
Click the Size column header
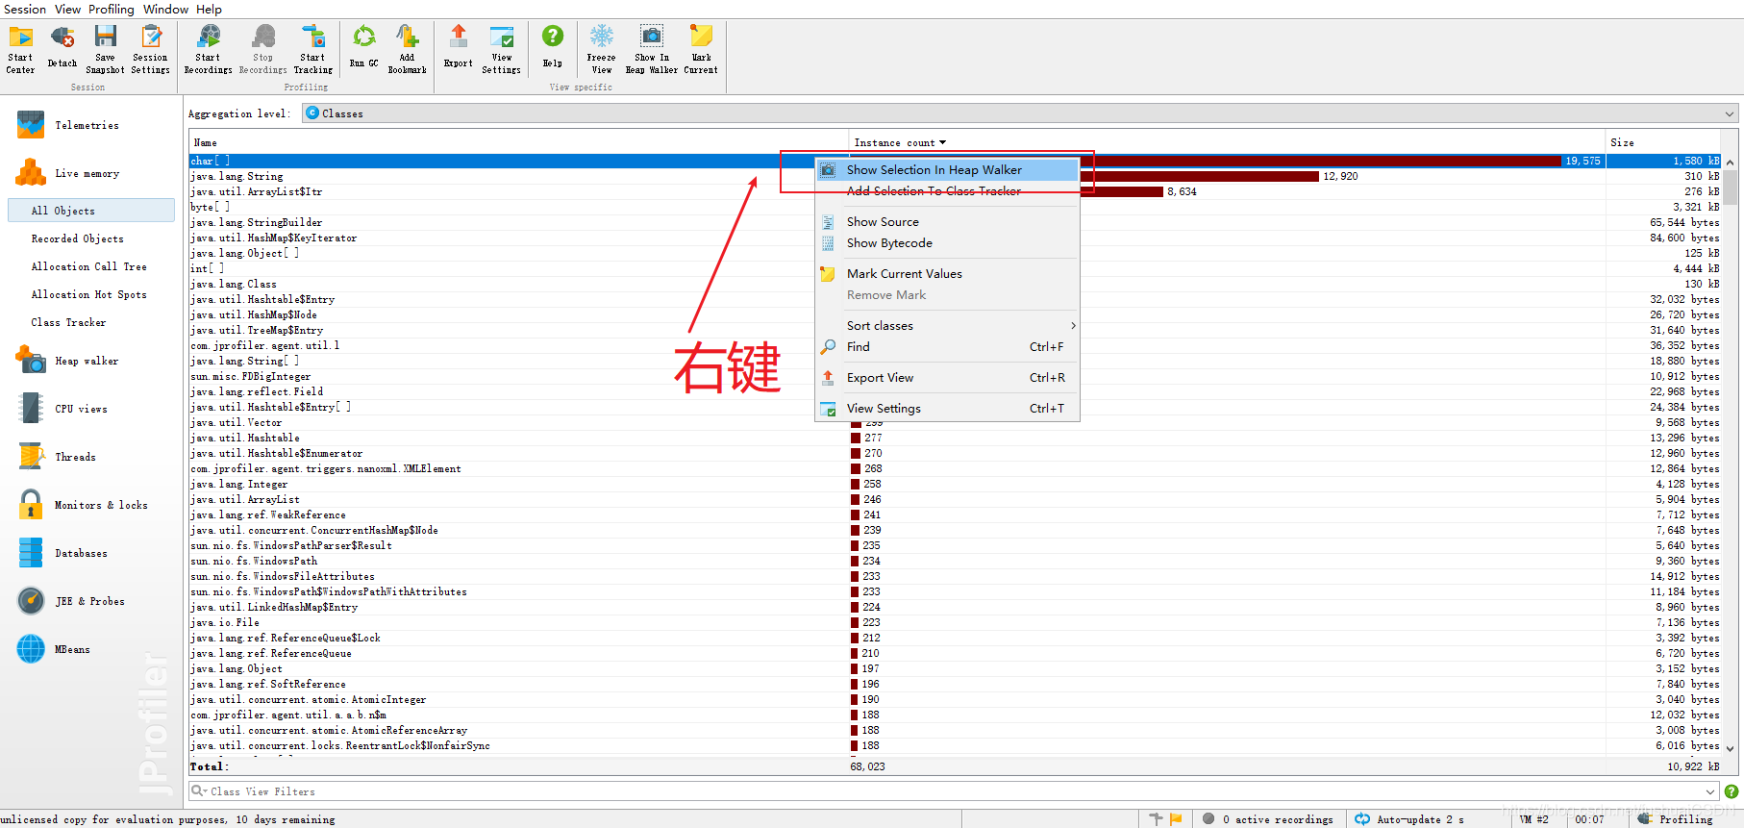[1664, 142]
